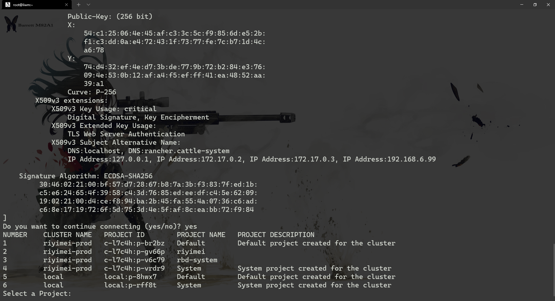Click the IP Address:192.168.6.99 text
Screen dimensions: 555x301
pos(389,159)
